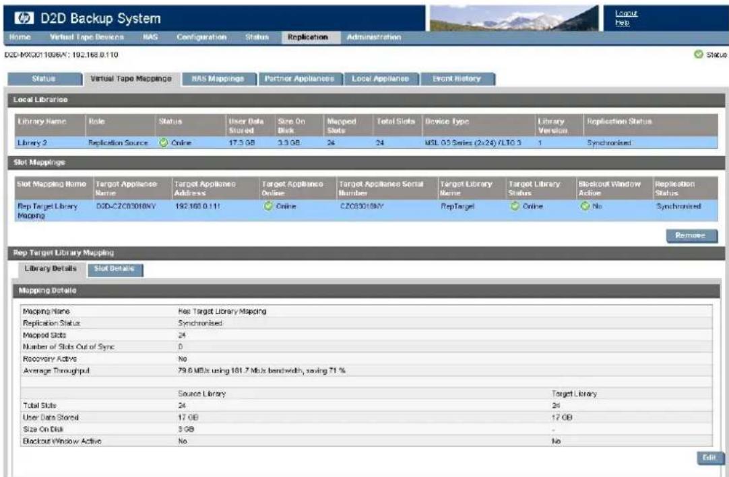Click the Remove button
The image size is (729, 477).
(691, 235)
